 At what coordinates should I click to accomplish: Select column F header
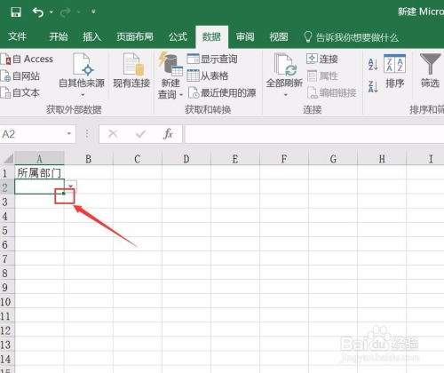[284, 159]
